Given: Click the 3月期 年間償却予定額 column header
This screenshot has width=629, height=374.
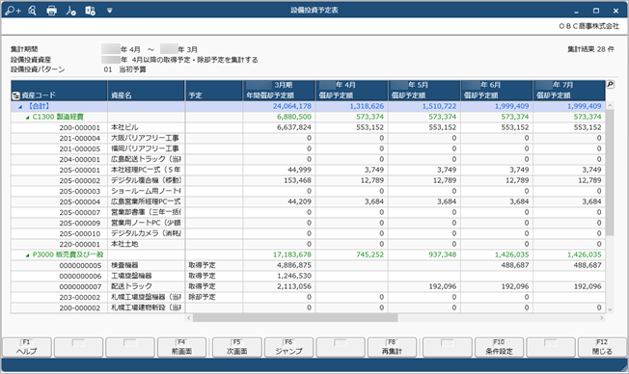Looking at the screenshot, I should pos(279,91).
